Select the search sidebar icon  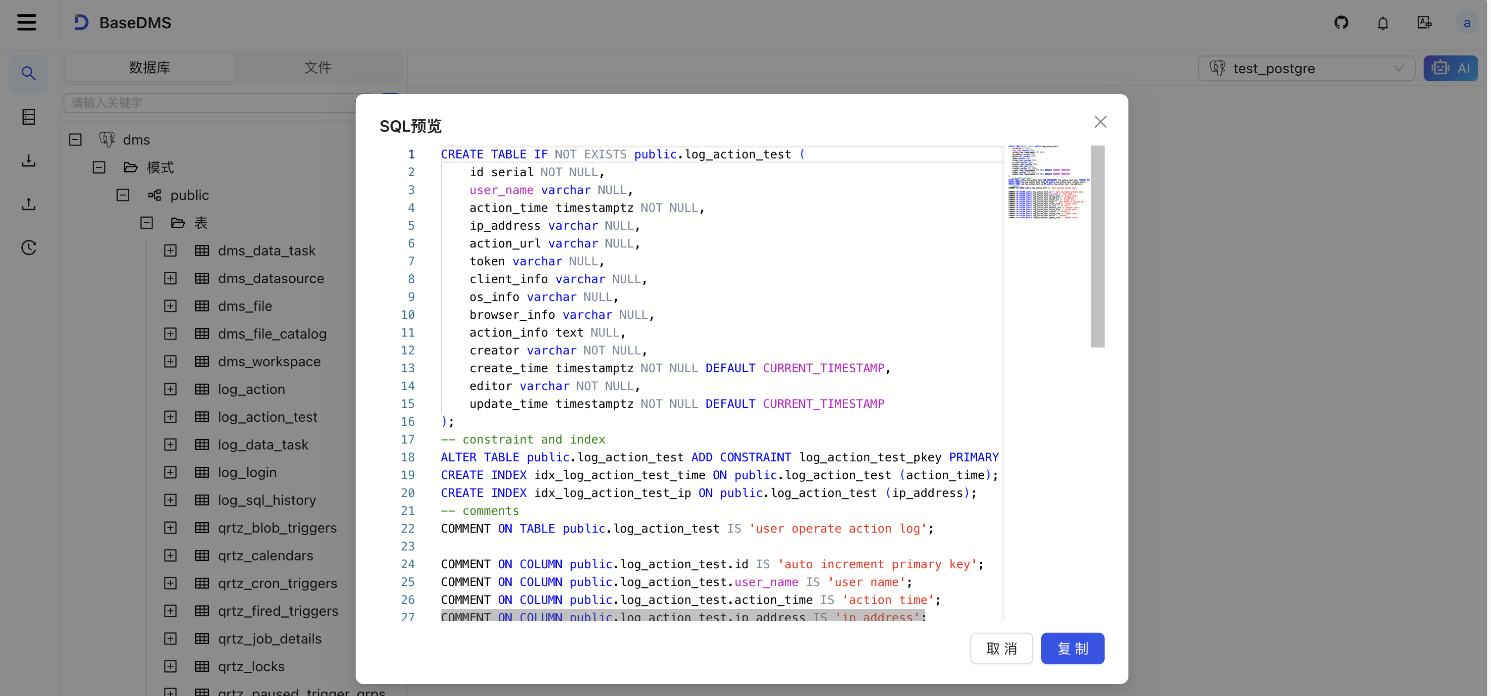[28, 73]
